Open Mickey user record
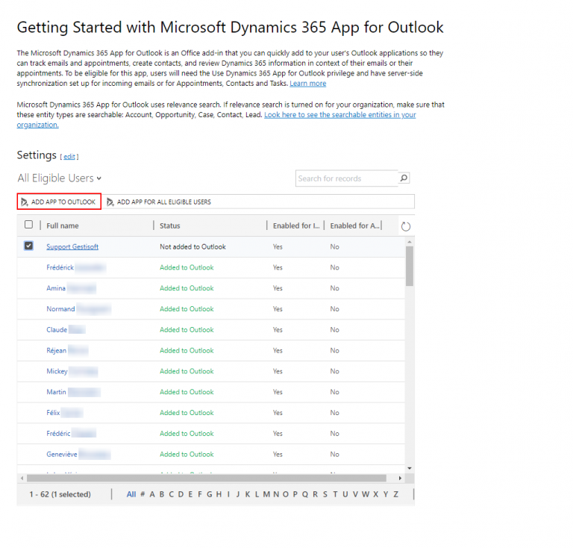Image resolution: width=573 pixels, height=548 pixels. pyautogui.click(x=57, y=371)
